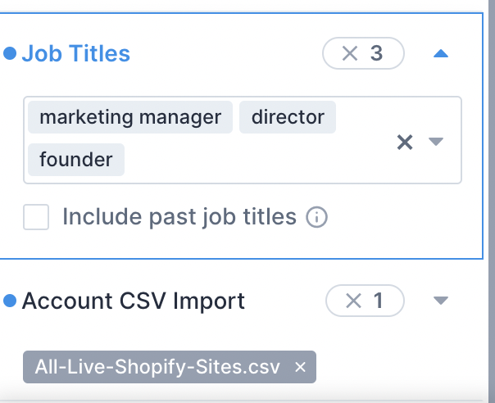The height and width of the screenshot is (403, 495).
Task: Click the blue dot beside Account CSV Import
Action: (10, 301)
